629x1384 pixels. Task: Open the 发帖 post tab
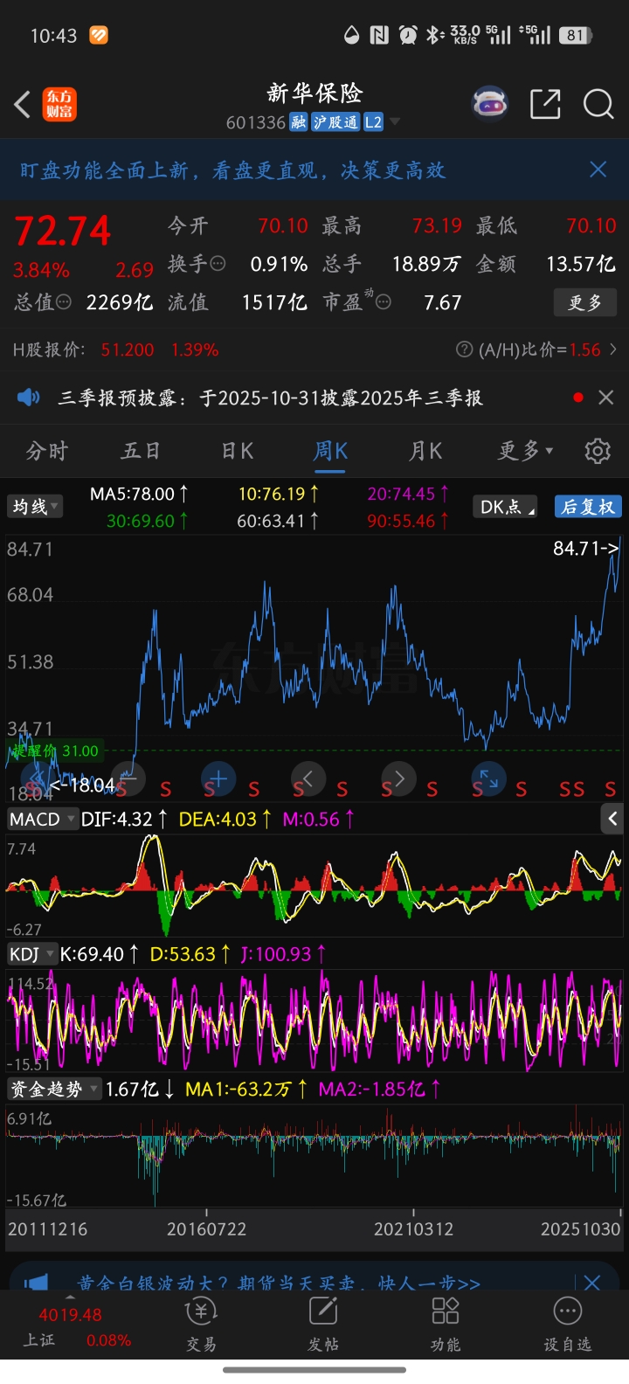(x=323, y=1325)
